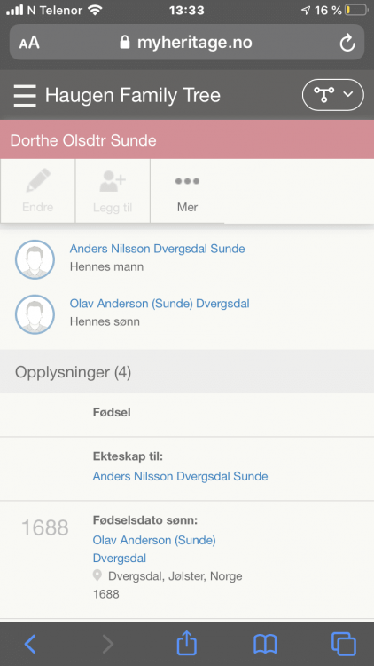The image size is (374, 666).
Task: Tap avatar thumbnail of Anders Nilsson
Action: pyautogui.click(x=35, y=259)
